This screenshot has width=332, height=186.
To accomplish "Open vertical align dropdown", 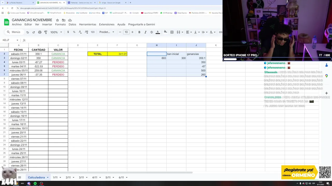I will point(197,32).
